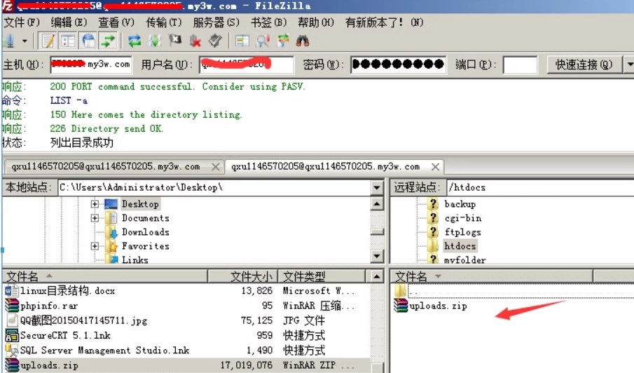Select uploads.zip in the remote file list
Image resolution: width=634 pixels, height=373 pixels.
pyautogui.click(x=438, y=306)
